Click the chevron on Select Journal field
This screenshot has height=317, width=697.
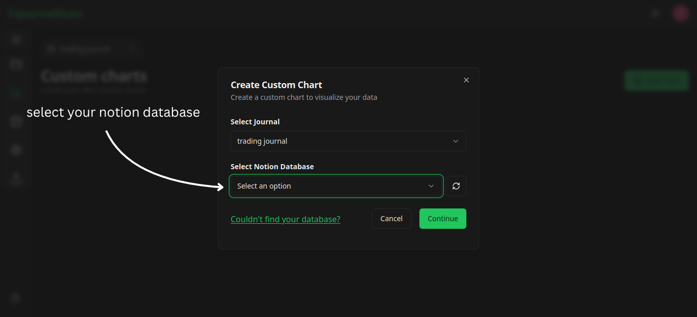click(455, 141)
